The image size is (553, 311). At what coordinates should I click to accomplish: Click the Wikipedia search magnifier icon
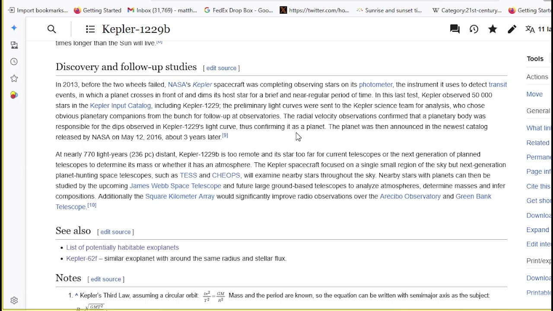[51, 29]
